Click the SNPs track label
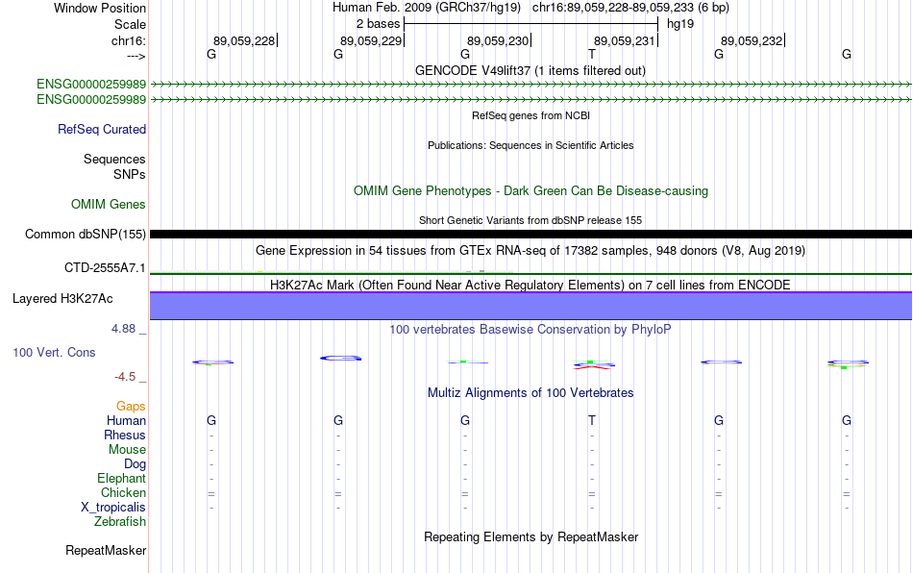Image resolution: width=913 pixels, height=573 pixels. pos(130,174)
